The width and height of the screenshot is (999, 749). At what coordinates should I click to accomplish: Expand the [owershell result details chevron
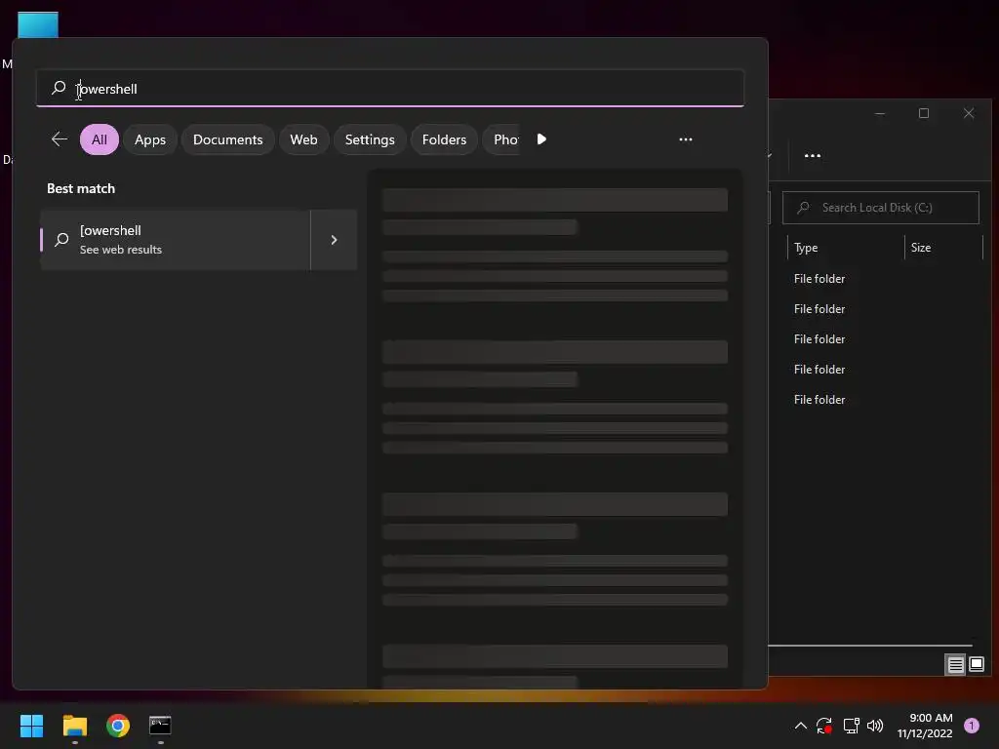334,240
